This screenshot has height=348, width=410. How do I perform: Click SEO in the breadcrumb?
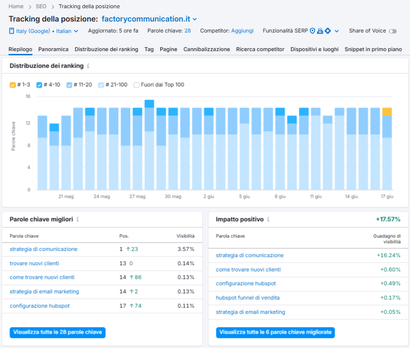point(41,6)
